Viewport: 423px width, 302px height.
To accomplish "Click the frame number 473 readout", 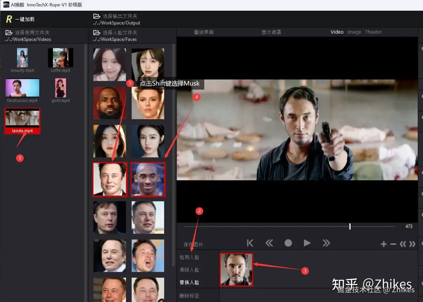I will click(x=409, y=226).
